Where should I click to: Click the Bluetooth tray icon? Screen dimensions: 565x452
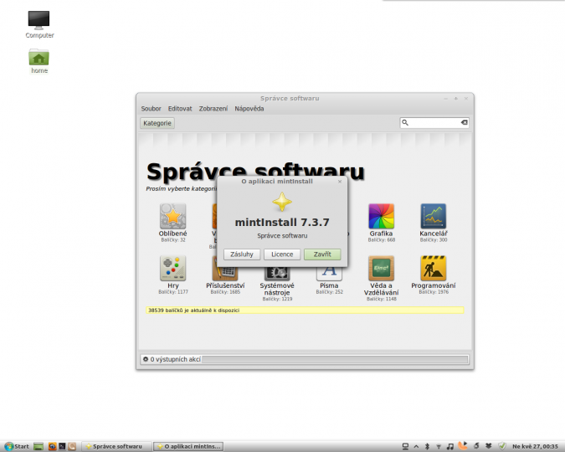(x=428, y=446)
